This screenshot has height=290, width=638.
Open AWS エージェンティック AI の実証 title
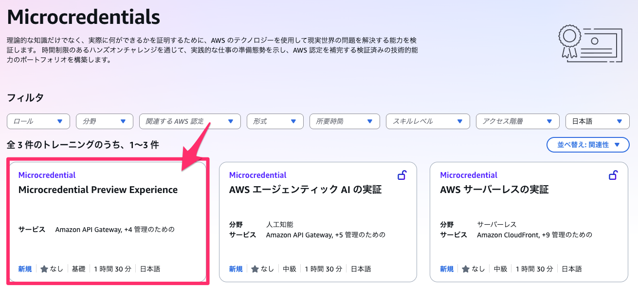click(x=305, y=190)
